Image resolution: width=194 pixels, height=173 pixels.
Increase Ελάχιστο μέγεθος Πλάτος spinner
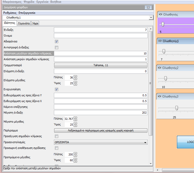(75, 76)
